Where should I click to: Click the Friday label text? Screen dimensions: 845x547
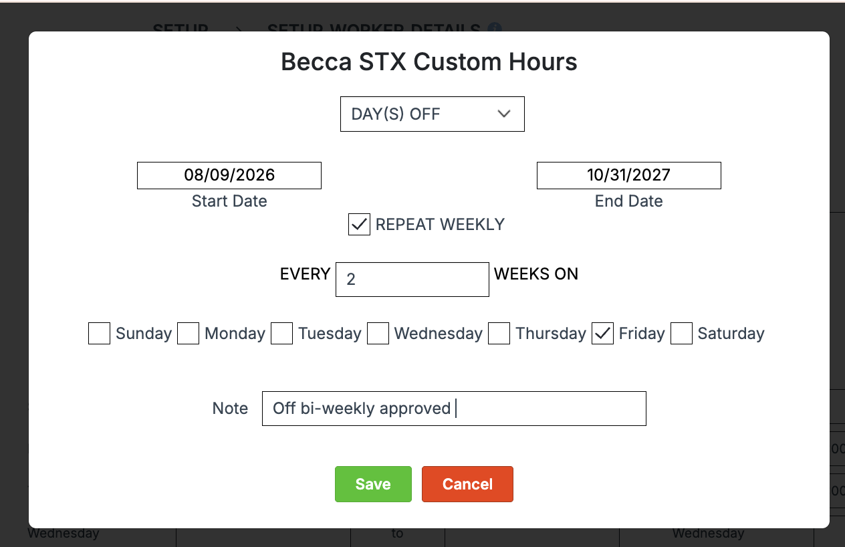(x=642, y=334)
